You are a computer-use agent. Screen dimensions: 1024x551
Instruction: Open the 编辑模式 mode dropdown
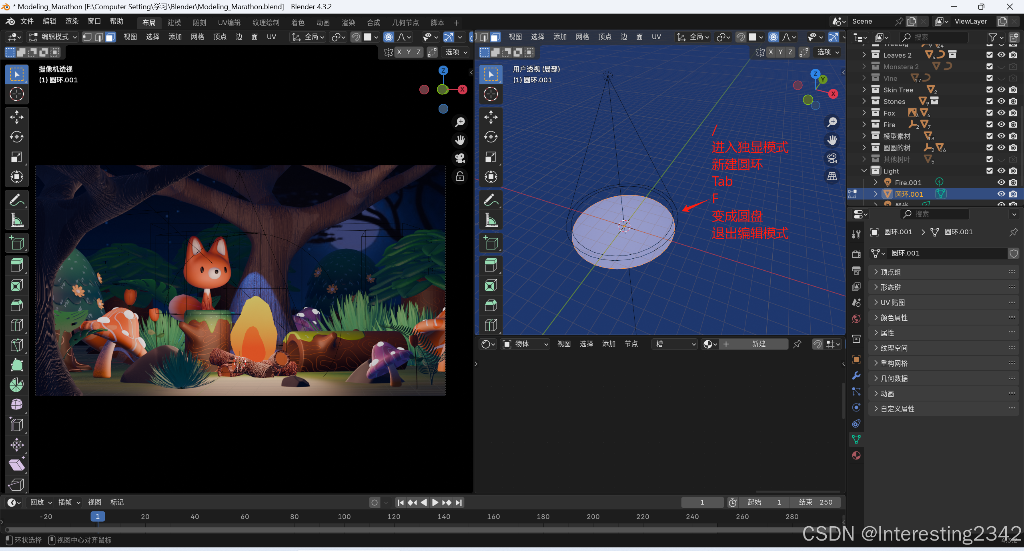click(x=53, y=37)
